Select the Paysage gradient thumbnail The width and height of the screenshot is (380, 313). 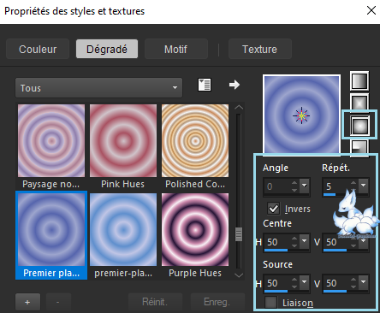[x=51, y=140]
